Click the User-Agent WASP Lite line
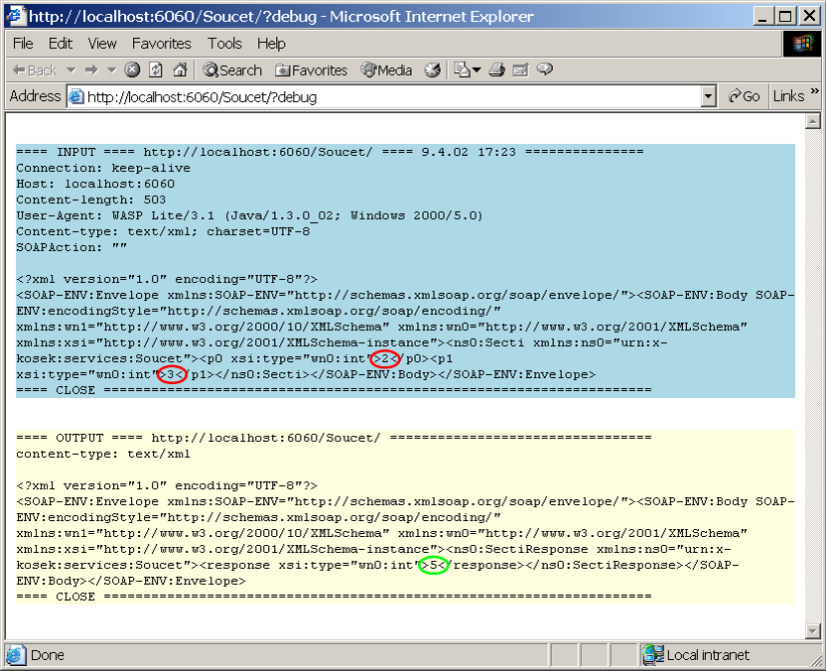The height and width of the screenshot is (671, 826). pos(249,215)
